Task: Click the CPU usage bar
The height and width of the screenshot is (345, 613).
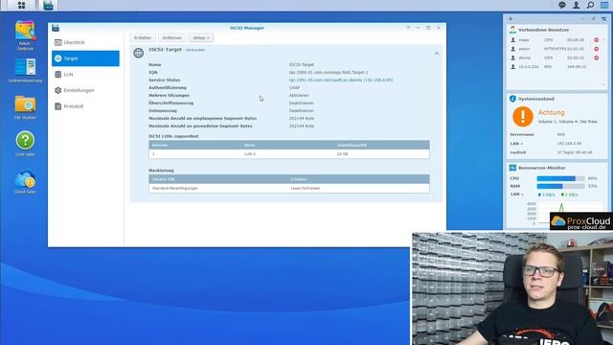Action: pos(560,178)
